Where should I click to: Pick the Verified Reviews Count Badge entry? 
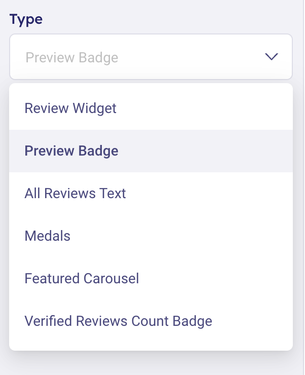point(118,321)
